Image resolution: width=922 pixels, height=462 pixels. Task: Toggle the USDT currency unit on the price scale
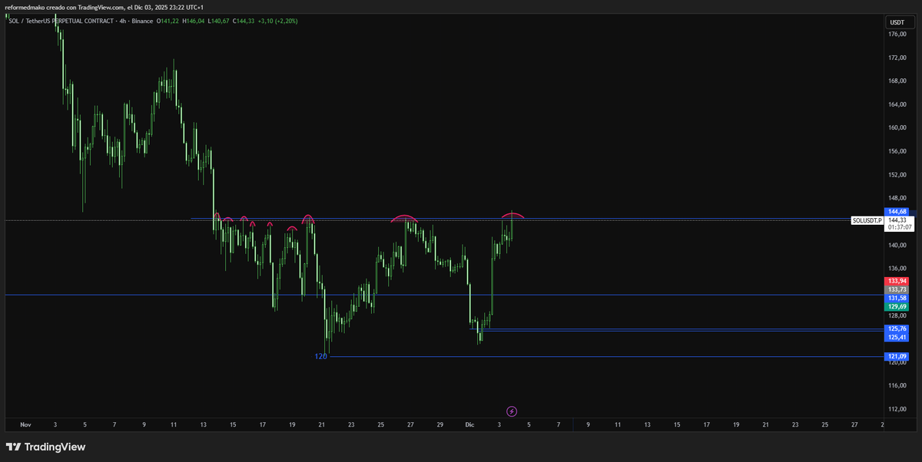pyautogui.click(x=897, y=21)
